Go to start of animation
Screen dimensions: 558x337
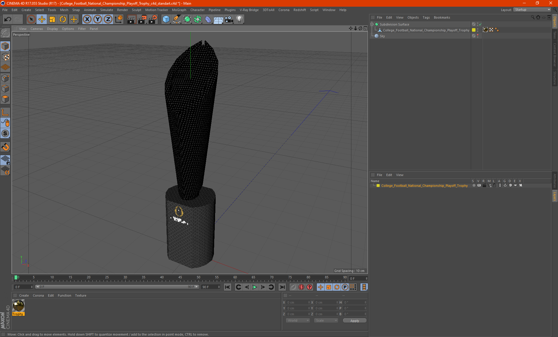[x=228, y=287]
